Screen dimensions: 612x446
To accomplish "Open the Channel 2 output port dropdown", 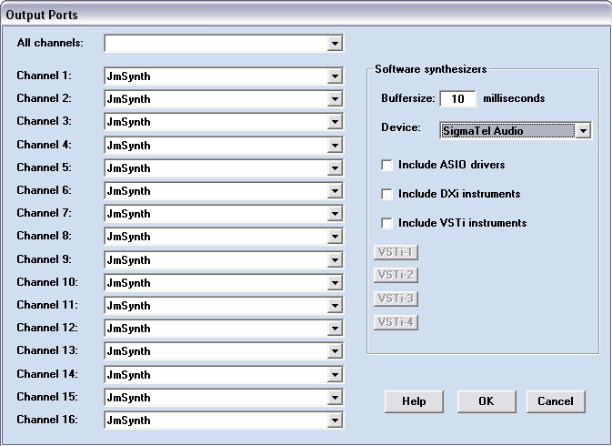I will click(x=224, y=99).
